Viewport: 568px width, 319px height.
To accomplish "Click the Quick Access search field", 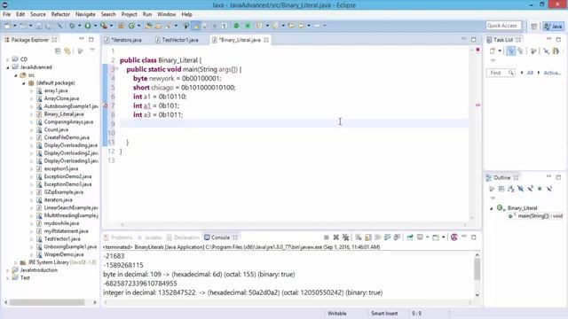I will coord(503,26).
